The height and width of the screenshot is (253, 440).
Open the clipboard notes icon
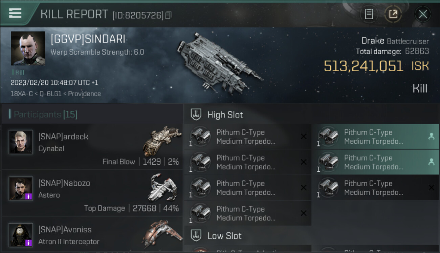[x=369, y=14]
